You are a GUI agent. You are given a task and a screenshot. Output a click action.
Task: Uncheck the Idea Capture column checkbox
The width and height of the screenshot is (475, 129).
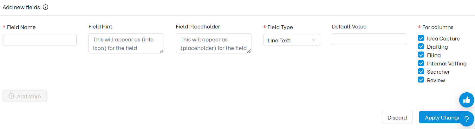pos(421,38)
